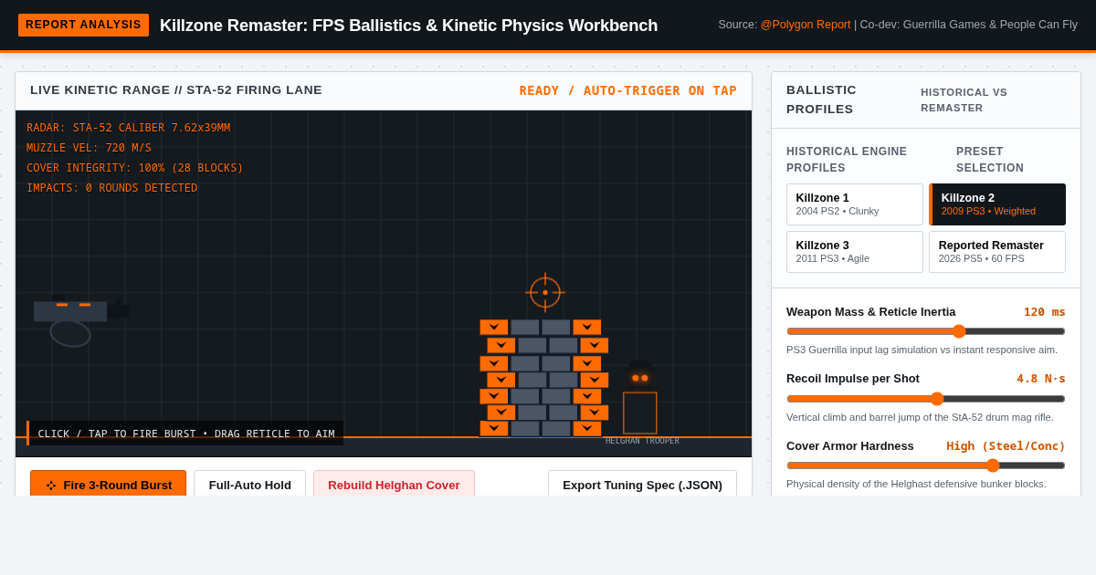
Task: Click the COVER INTEGRITY: 100% readout
Action: tap(135, 168)
